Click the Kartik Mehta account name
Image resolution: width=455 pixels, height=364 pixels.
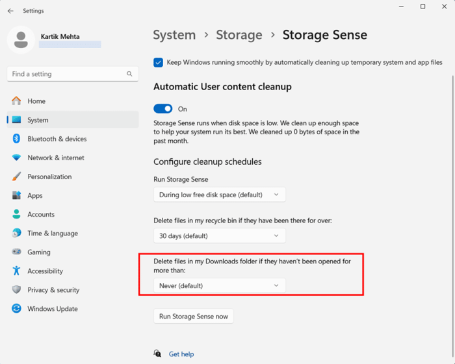[60, 36]
